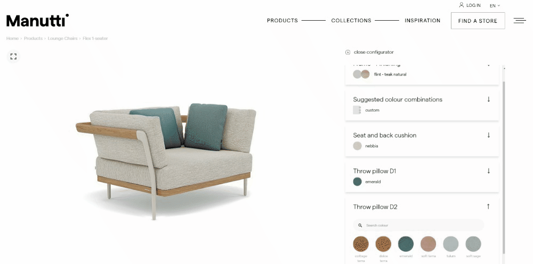Click the flint - teak natural finish icon

tap(361, 74)
